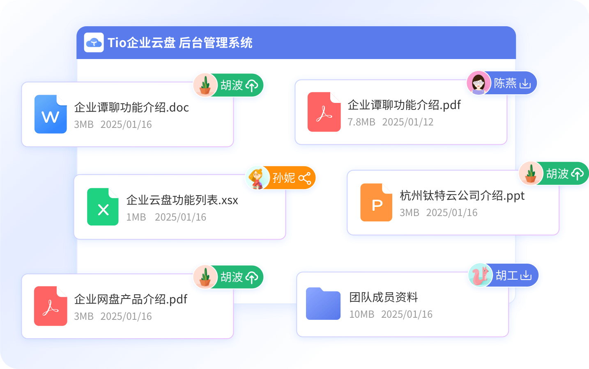The image size is (589, 369).
Task: Click size and date 1MB 2025/01/16
Action: [166, 217]
